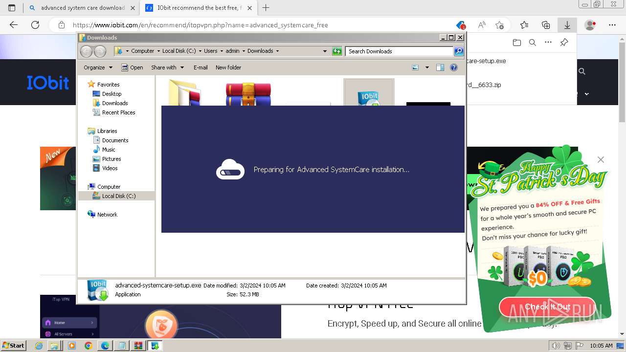Viewport: 626px width, 352px height.
Task: Expand the view options dropdown arrow
Action: point(427,67)
